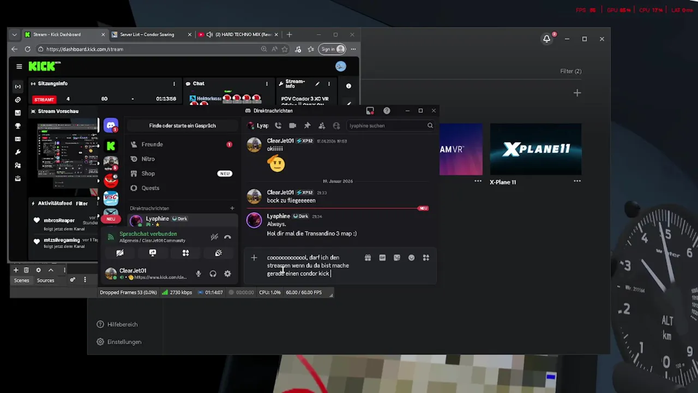This screenshot has width=698, height=393.
Task: Mute the HARD TECHNO MIX browser tab
Action: coord(210,34)
